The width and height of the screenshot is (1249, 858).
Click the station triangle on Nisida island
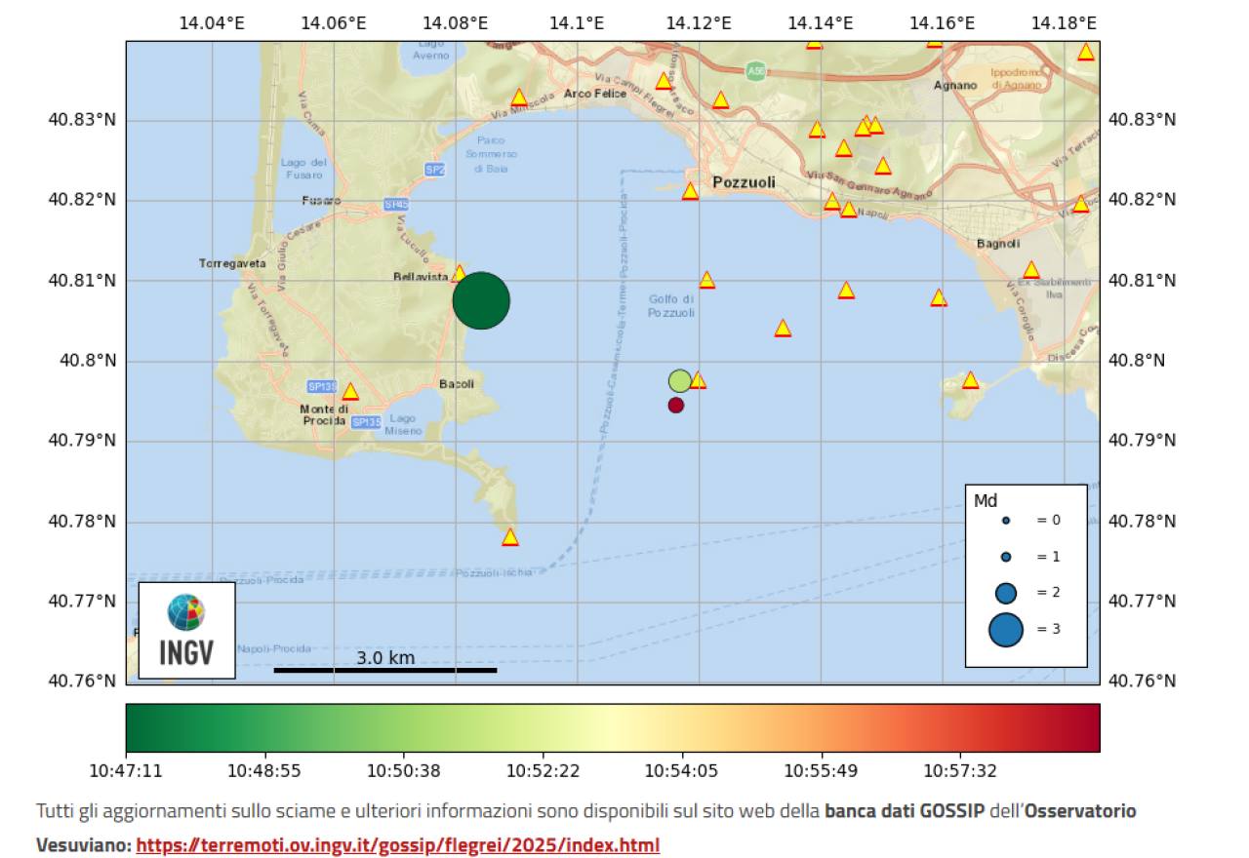970,380
